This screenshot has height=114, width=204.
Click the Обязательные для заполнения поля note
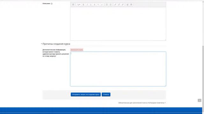coord(142,103)
